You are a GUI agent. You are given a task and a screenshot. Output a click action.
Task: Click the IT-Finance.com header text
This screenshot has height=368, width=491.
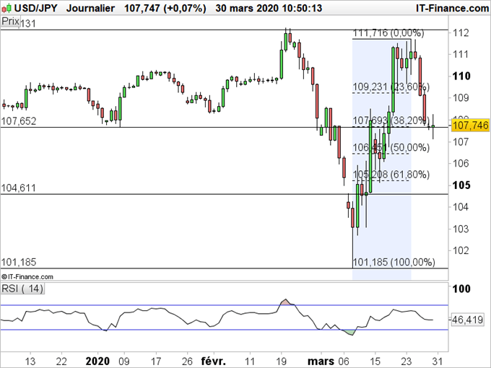452,8
